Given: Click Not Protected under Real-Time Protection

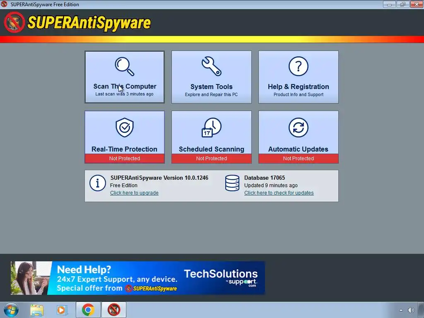Looking at the screenshot, I should pyautogui.click(x=124, y=159).
